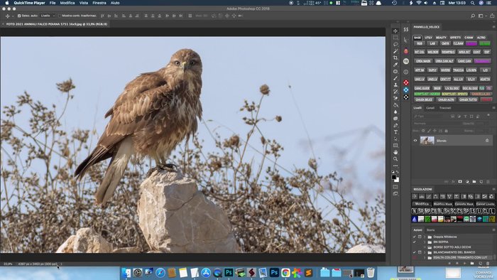The width and height of the screenshot is (497, 280).
Task: Switch foreground and background colors
Action: 398,172
